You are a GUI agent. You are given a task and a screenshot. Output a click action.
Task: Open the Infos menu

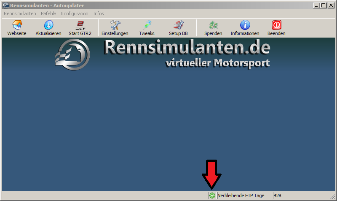[x=99, y=14]
